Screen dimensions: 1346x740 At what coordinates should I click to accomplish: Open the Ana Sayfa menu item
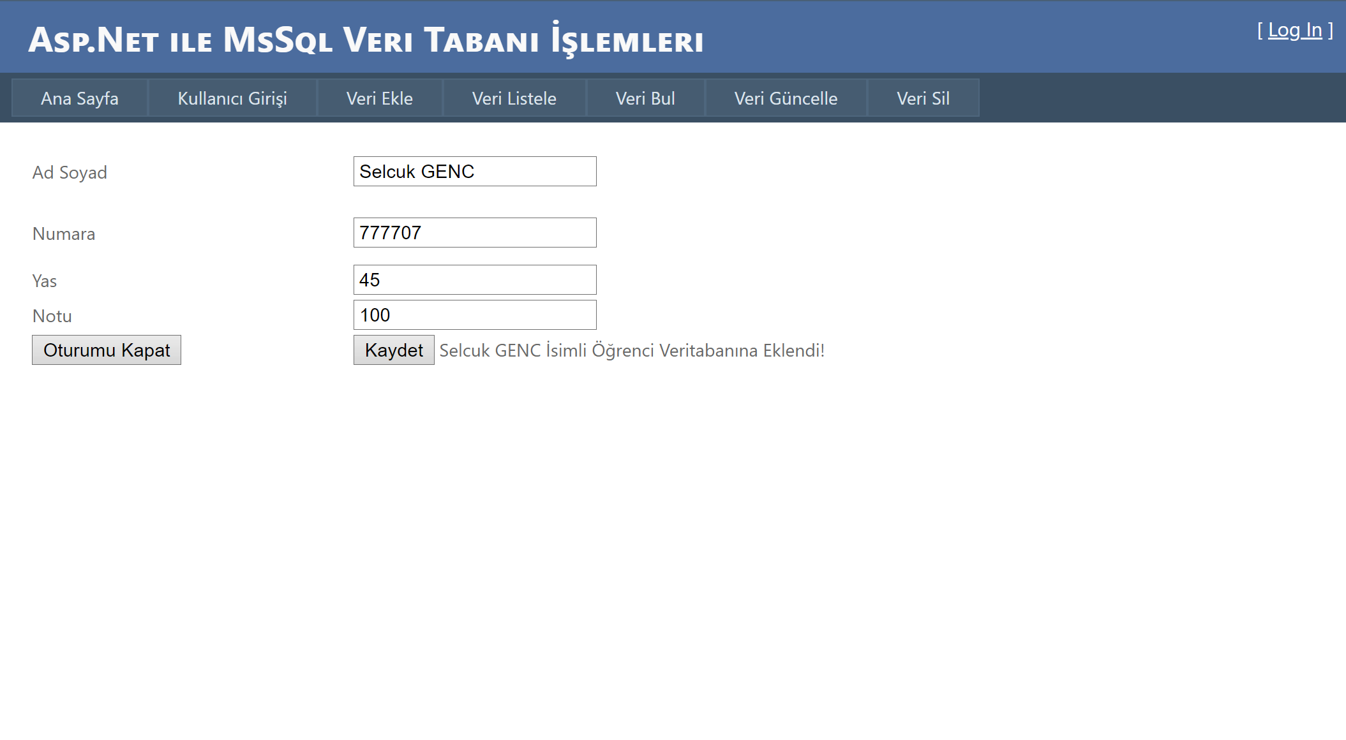pyautogui.click(x=80, y=98)
